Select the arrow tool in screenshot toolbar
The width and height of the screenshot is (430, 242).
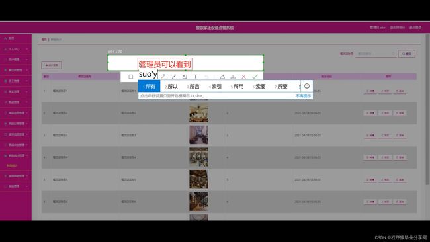click(x=163, y=77)
